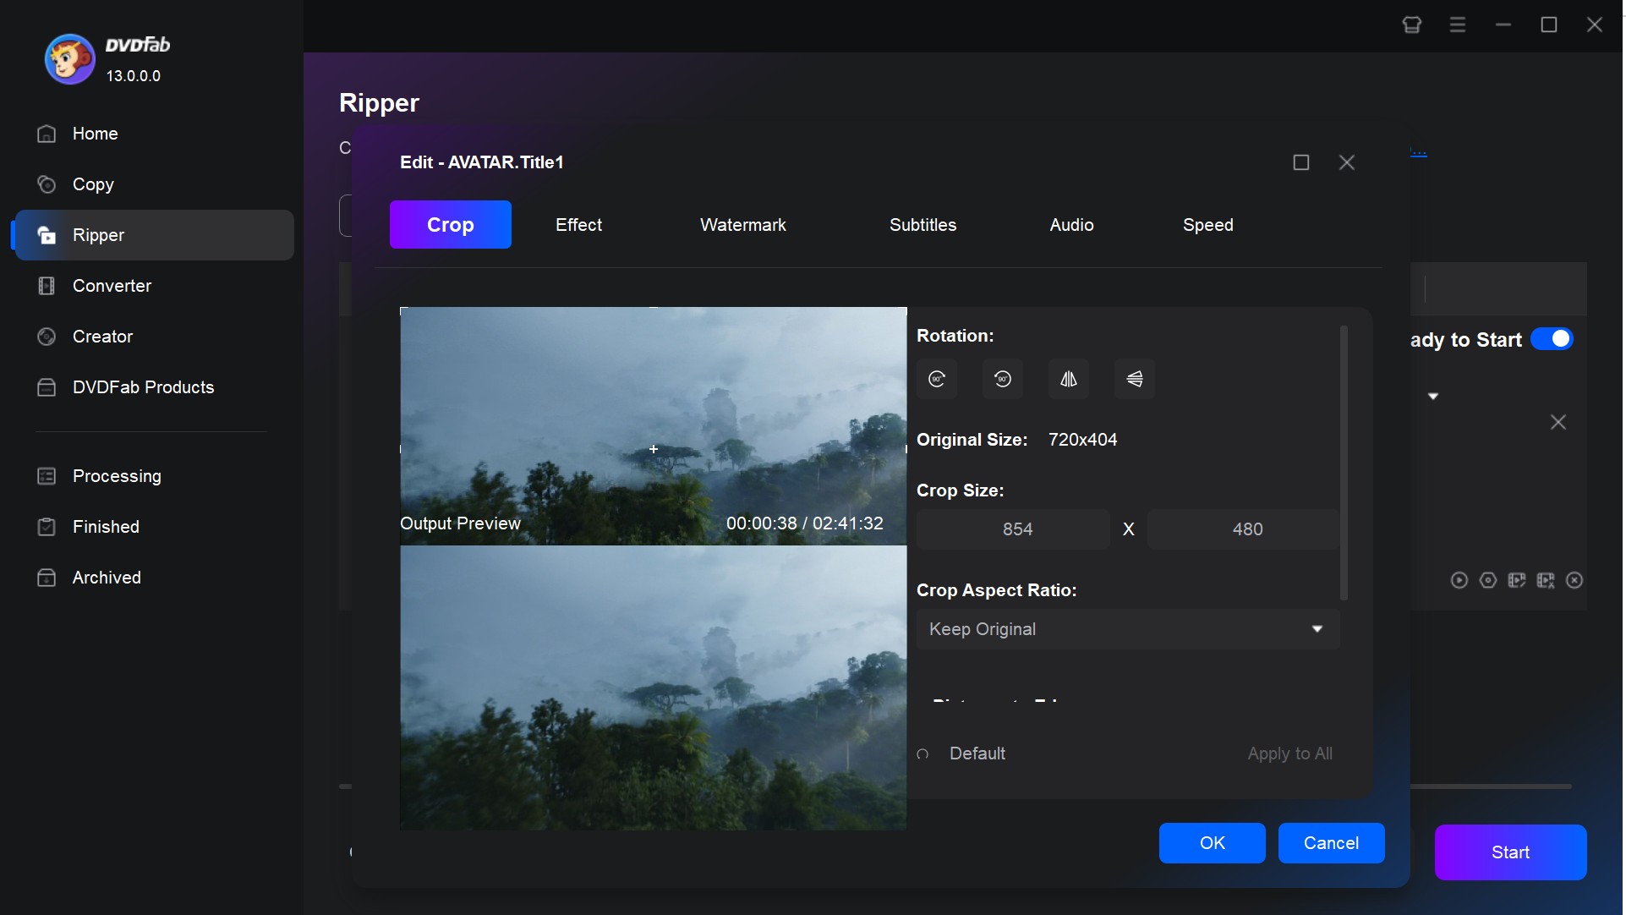Screen dimensions: 1626x915
Task: Switch to the Subtitles tab
Action: point(922,225)
